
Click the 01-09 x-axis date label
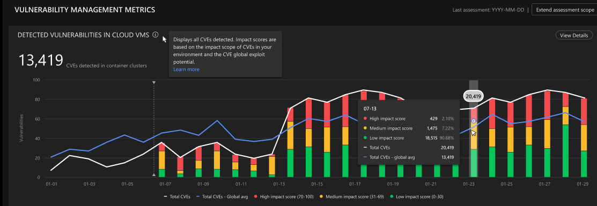(203, 184)
